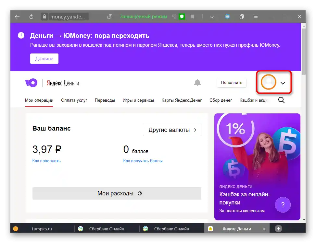Viewport: 316px width, 243px height.
Task: Open the Игры и сервисы tab
Action: 138,100
